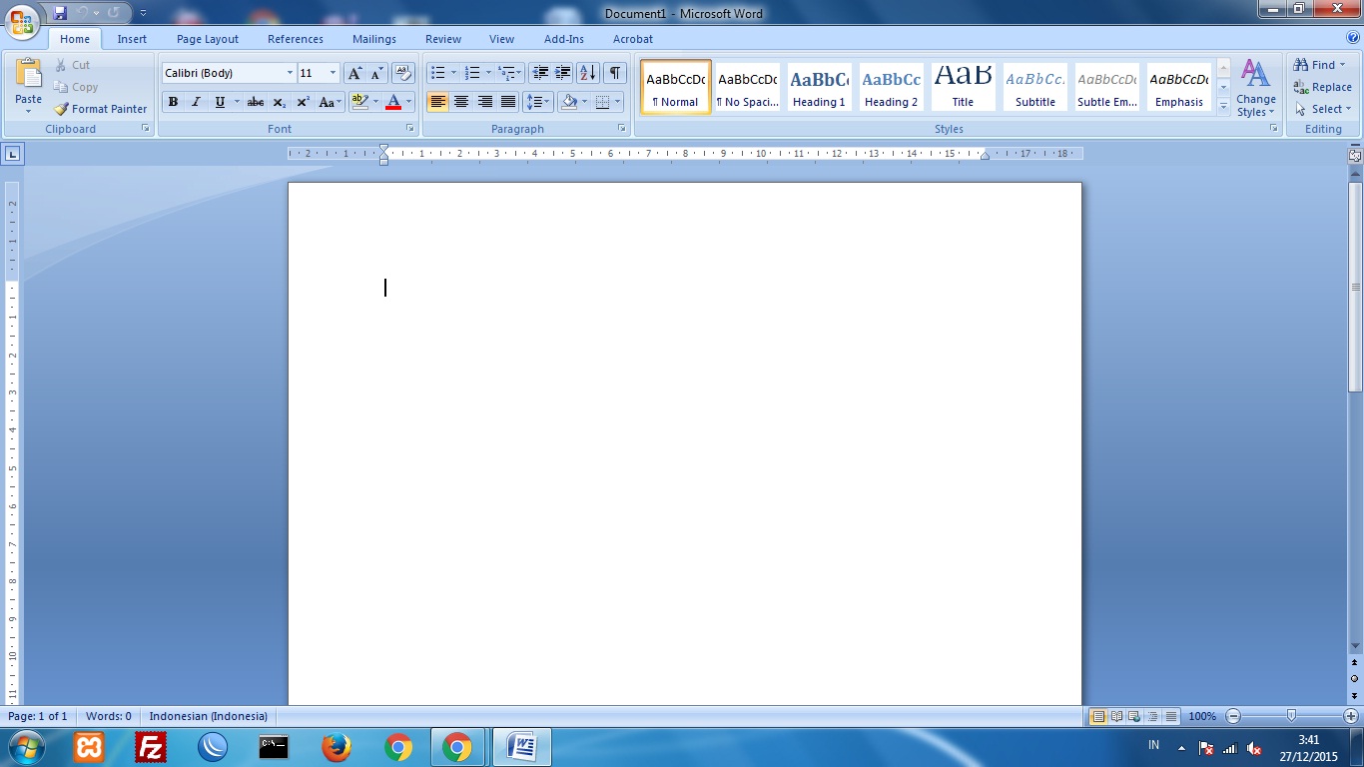
Task: Apply the No Spacing style
Action: pos(747,87)
